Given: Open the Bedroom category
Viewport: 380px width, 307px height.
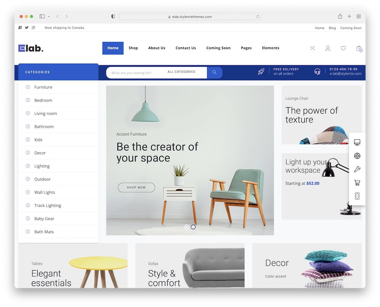Looking at the screenshot, I should pyautogui.click(x=59, y=100).
